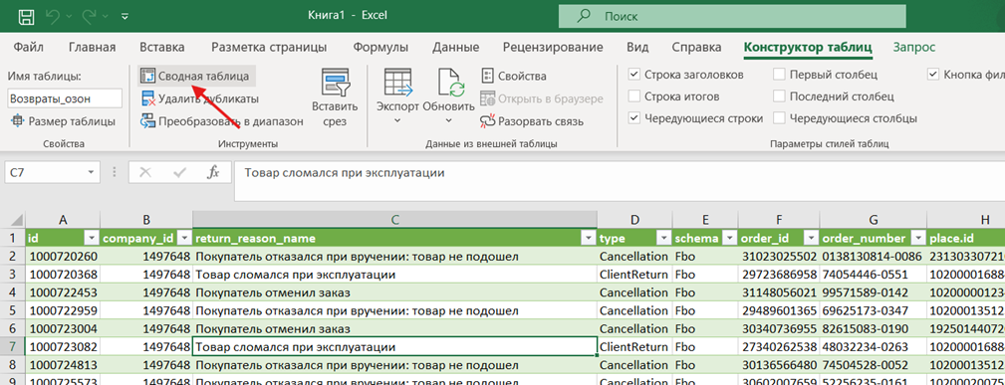Click cell Покупатель отменил заказ in row 4
Image resolution: width=1005 pixels, height=385 pixels.
(x=394, y=292)
